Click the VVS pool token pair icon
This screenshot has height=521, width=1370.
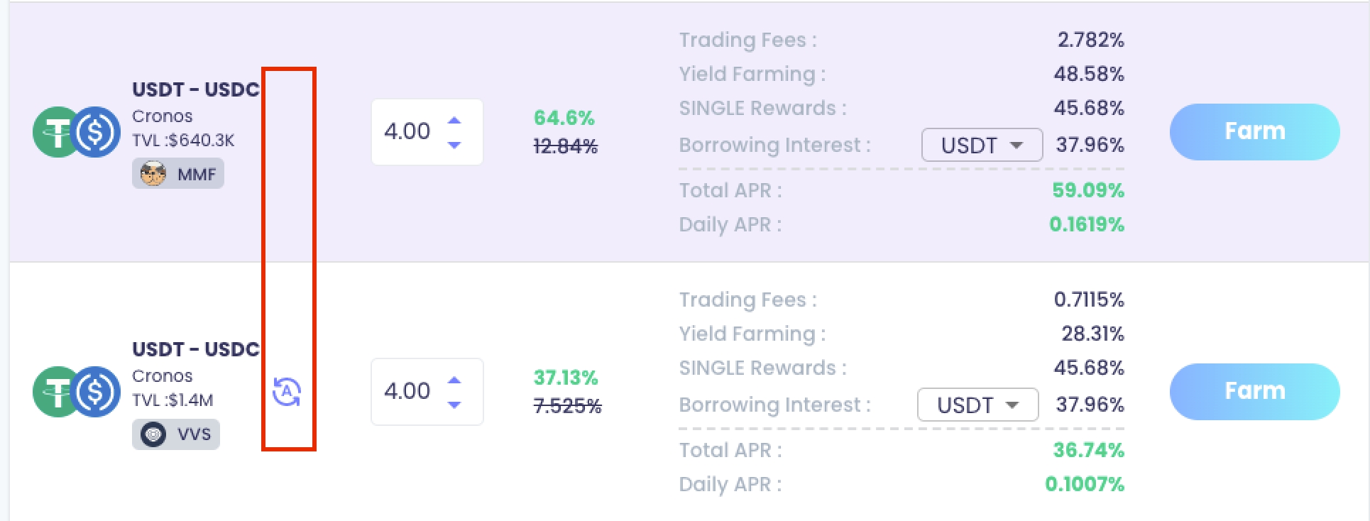[x=77, y=392]
